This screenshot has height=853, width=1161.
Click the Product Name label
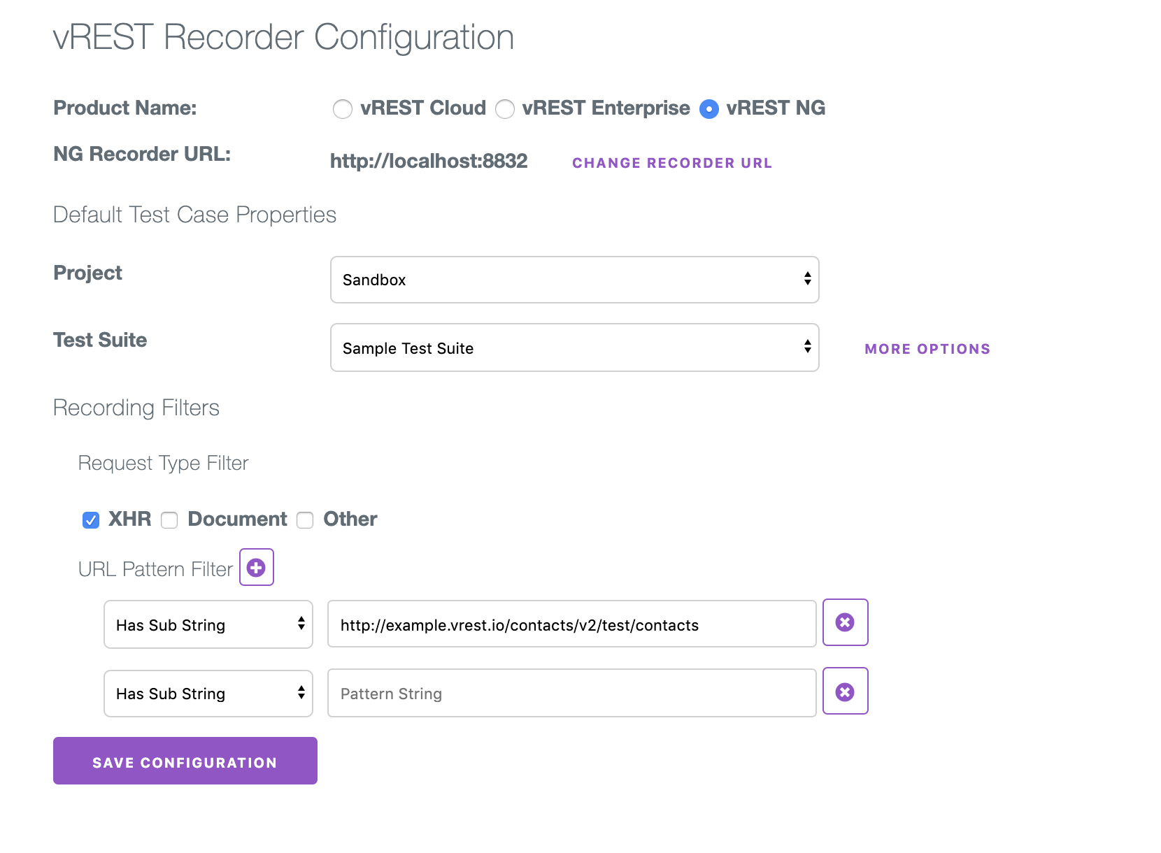click(x=125, y=108)
